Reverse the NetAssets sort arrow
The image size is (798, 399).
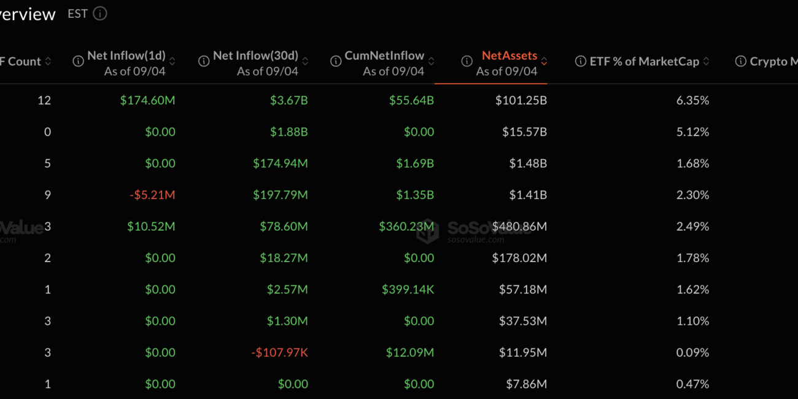[544, 61]
